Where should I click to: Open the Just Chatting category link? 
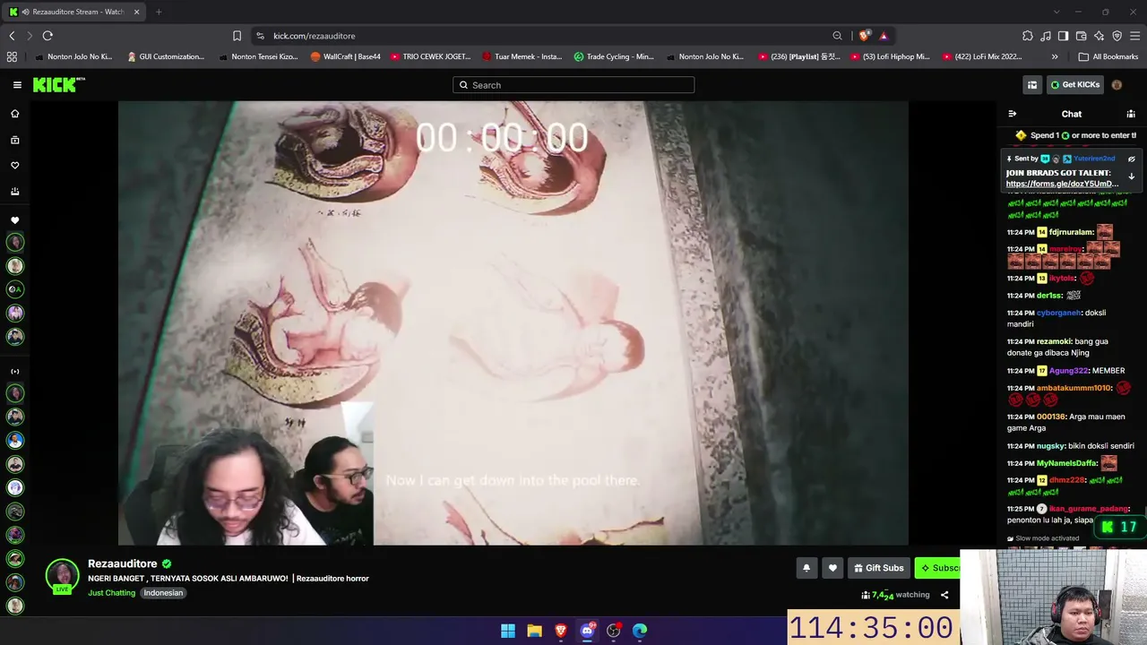pyautogui.click(x=111, y=593)
